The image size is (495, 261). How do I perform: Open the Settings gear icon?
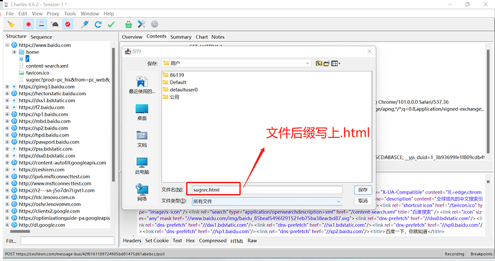pyautogui.click(x=154, y=24)
